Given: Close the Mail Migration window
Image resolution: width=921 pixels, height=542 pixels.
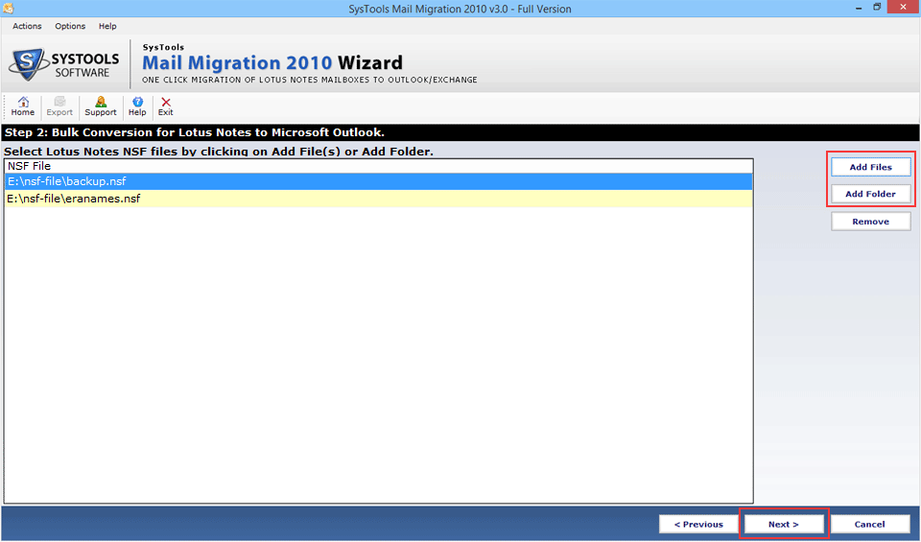Looking at the screenshot, I should (x=904, y=7).
